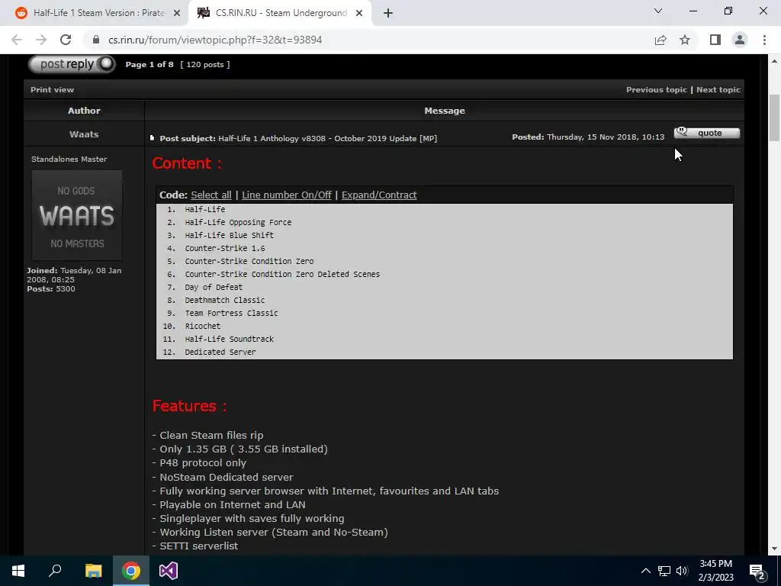Click the Chrome taskbar icon
781x586 pixels.
(x=131, y=571)
